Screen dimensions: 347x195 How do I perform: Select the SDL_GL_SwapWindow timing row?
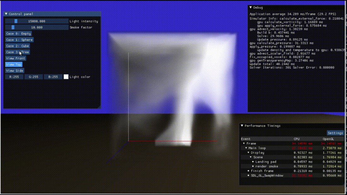292,175
